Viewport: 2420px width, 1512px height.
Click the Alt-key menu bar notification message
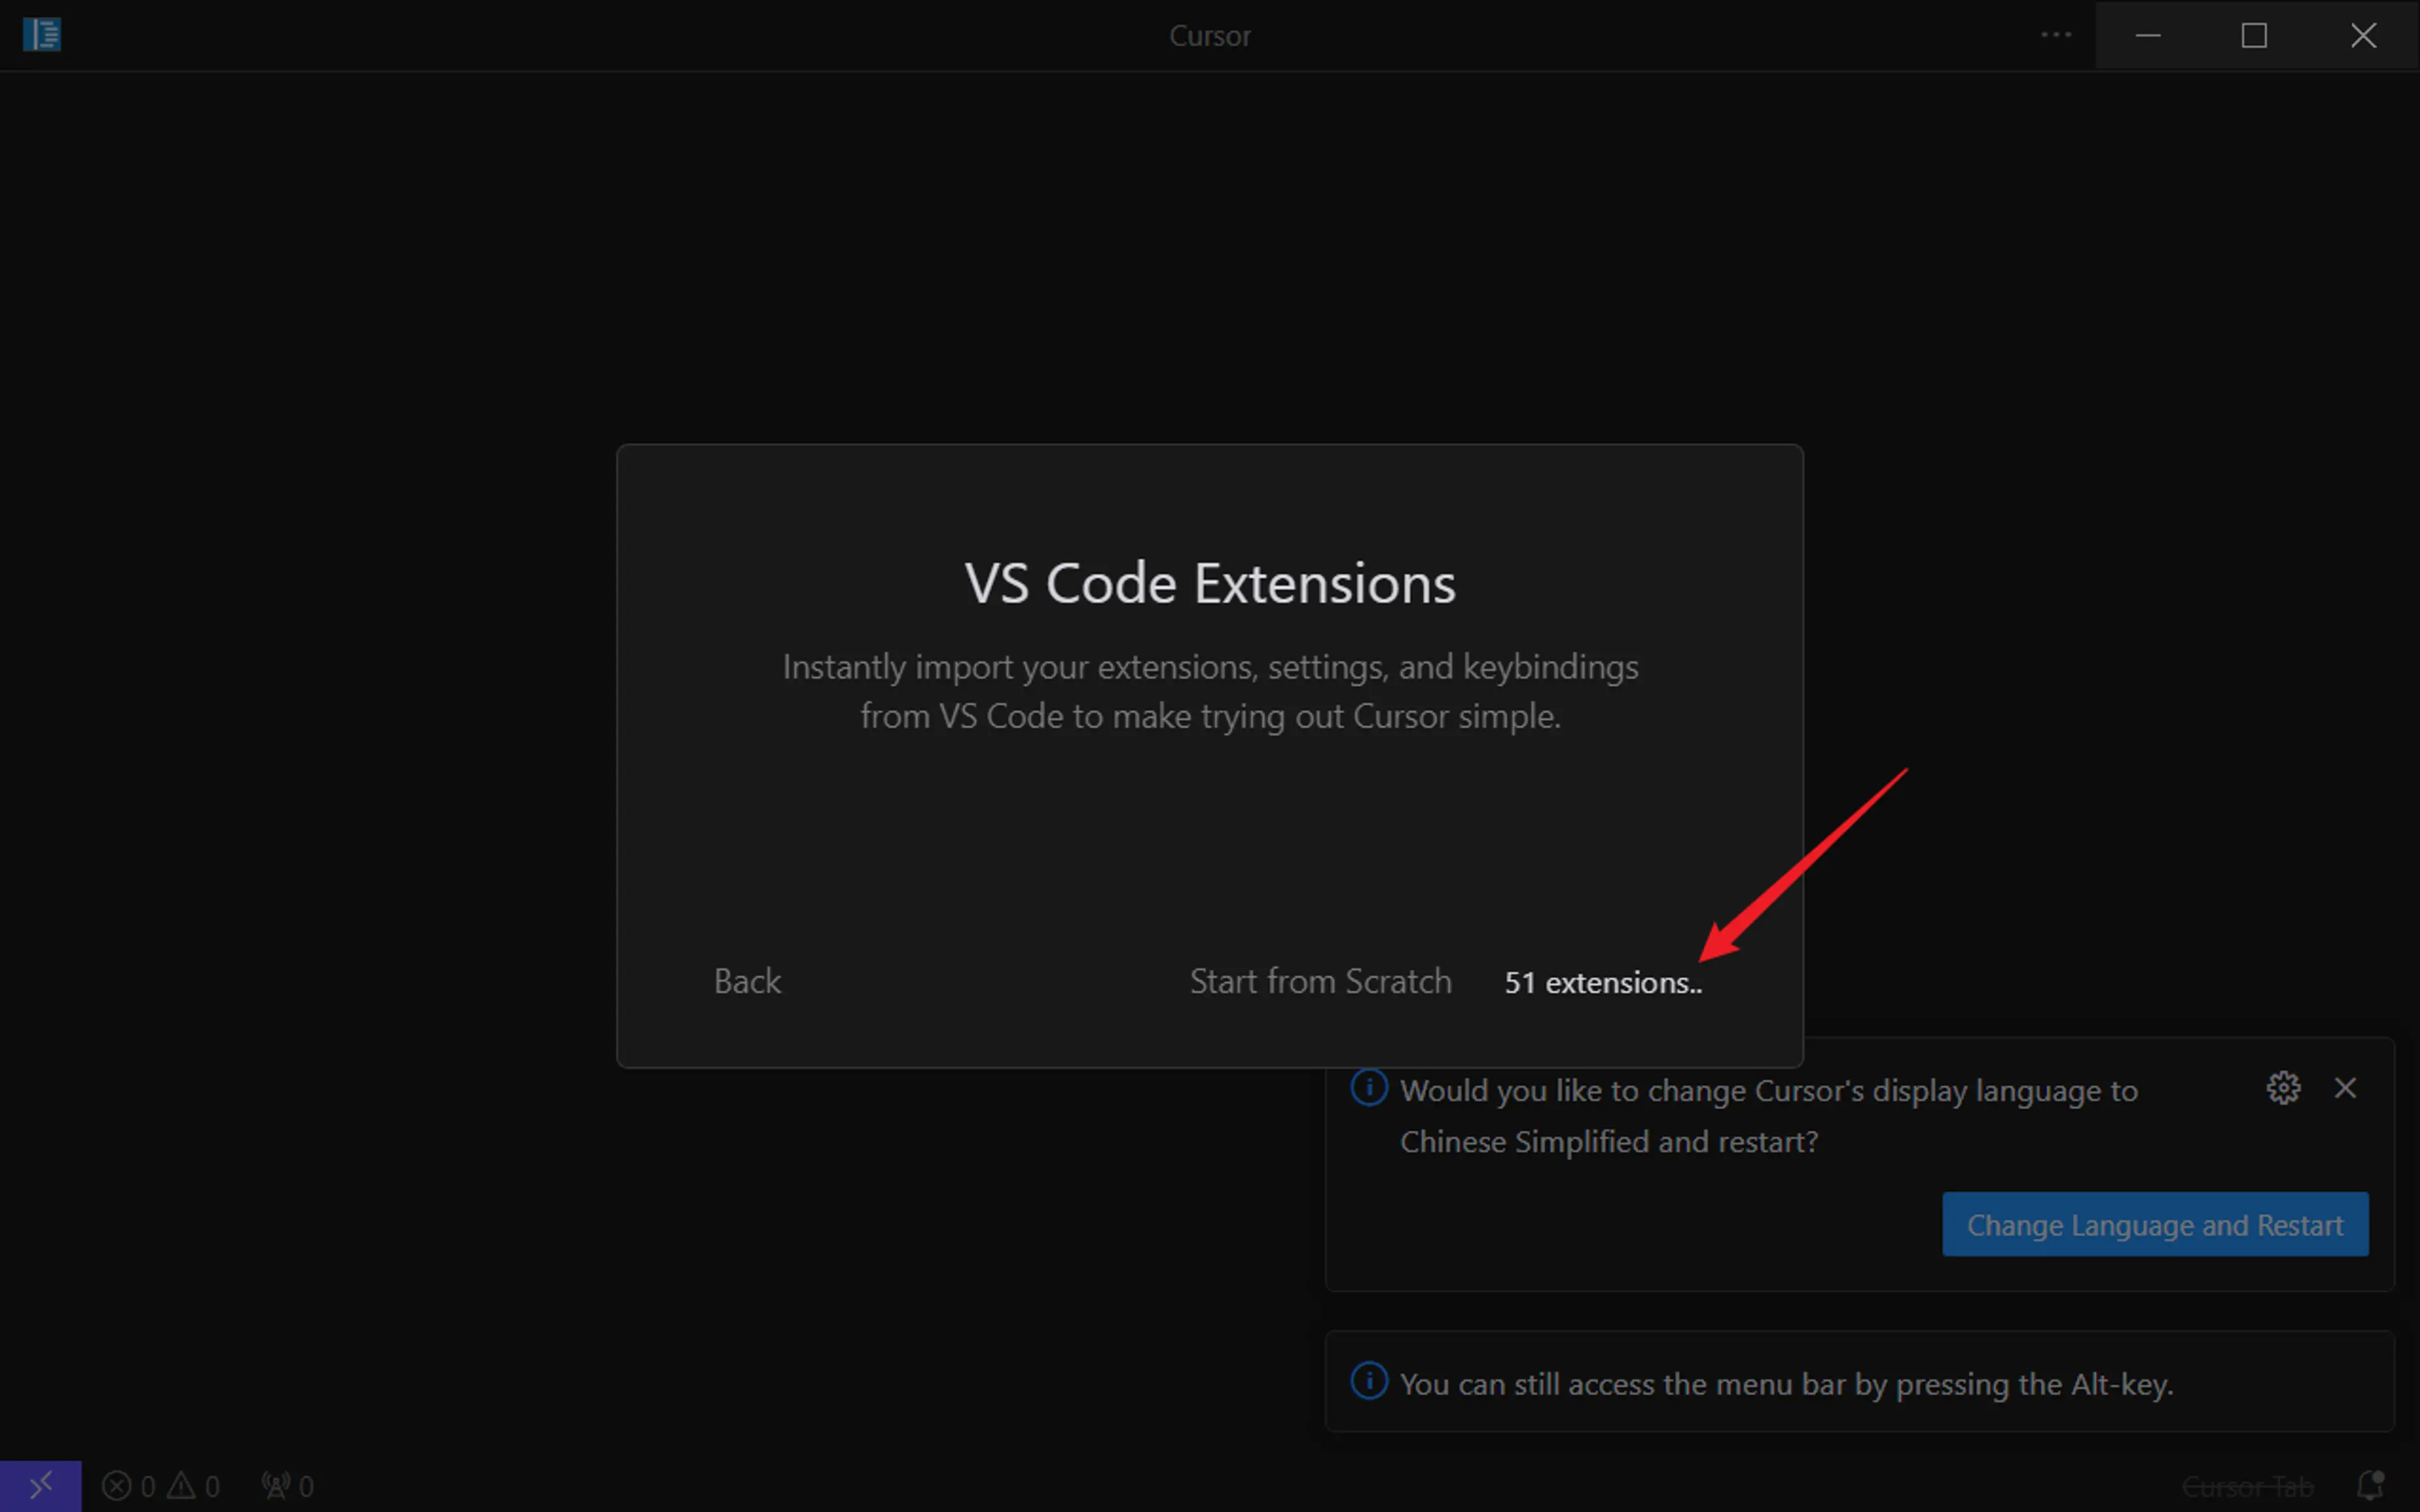(x=1786, y=1384)
